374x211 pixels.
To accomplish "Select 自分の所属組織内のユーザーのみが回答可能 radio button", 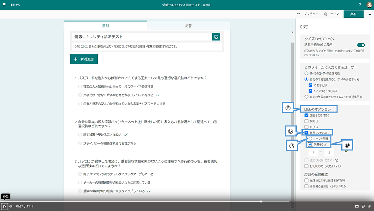I will [306, 79].
